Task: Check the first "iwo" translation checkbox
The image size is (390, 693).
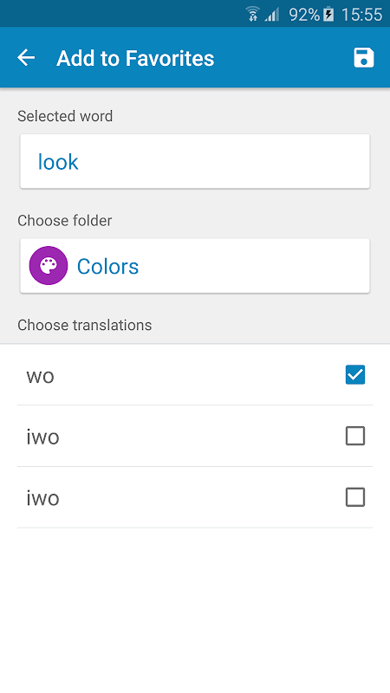Action: (x=355, y=436)
